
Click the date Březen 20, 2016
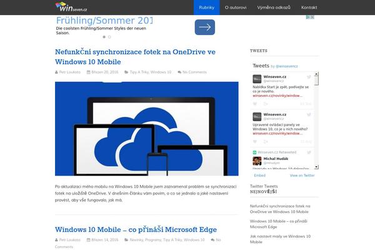(105, 72)
